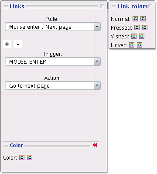The height and width of the screenshot is (174, 157).
Task: Select the second Hover color icon
Action: click(x=140, y=45)
